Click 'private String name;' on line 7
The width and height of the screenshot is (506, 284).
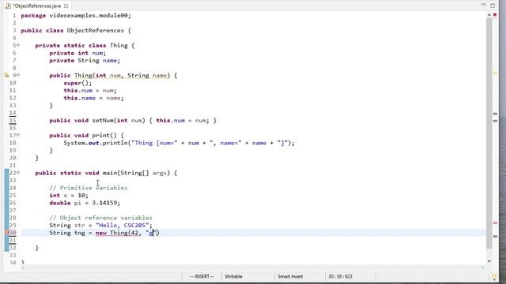pos(85,61)
